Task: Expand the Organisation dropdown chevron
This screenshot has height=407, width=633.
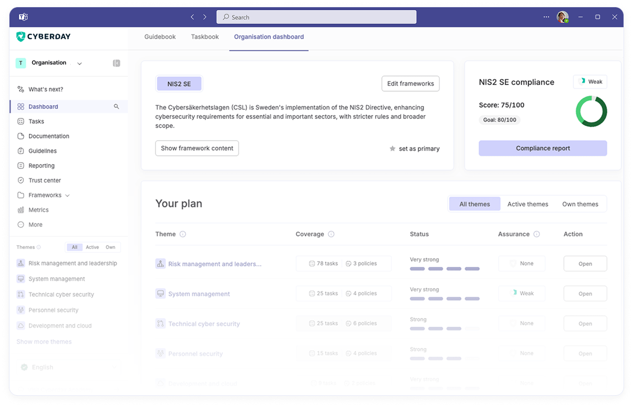Action: [80, 63]
